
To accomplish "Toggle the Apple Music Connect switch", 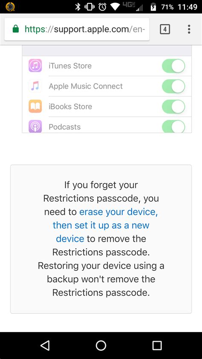I will point(173,86).
